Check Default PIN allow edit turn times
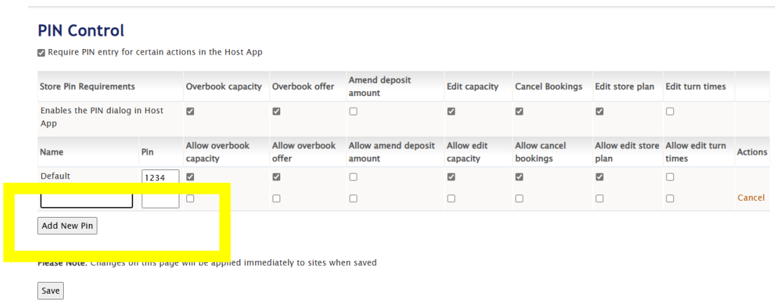The height and width of the screenshot is (303, 775). click(x=670, y=177)
